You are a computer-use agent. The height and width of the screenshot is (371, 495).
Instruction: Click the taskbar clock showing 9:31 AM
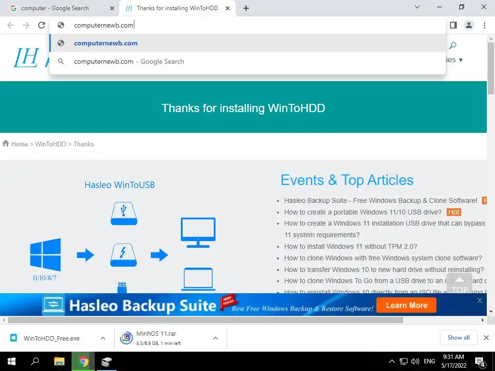pos(453,361)
